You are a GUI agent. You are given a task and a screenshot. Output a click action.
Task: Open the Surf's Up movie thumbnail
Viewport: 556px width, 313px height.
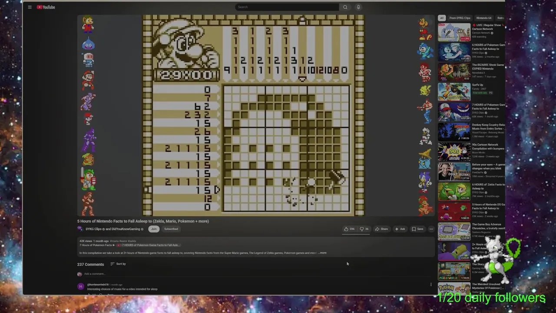tap(454, 92)
